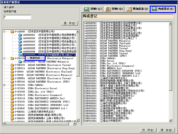The height and width of the screenshot is (134, 178).
Task: Click the G-5E0003 folder icon
Action: [x=12, y=118]
